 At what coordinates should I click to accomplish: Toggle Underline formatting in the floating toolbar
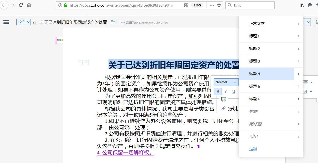(x=234, y=91)
